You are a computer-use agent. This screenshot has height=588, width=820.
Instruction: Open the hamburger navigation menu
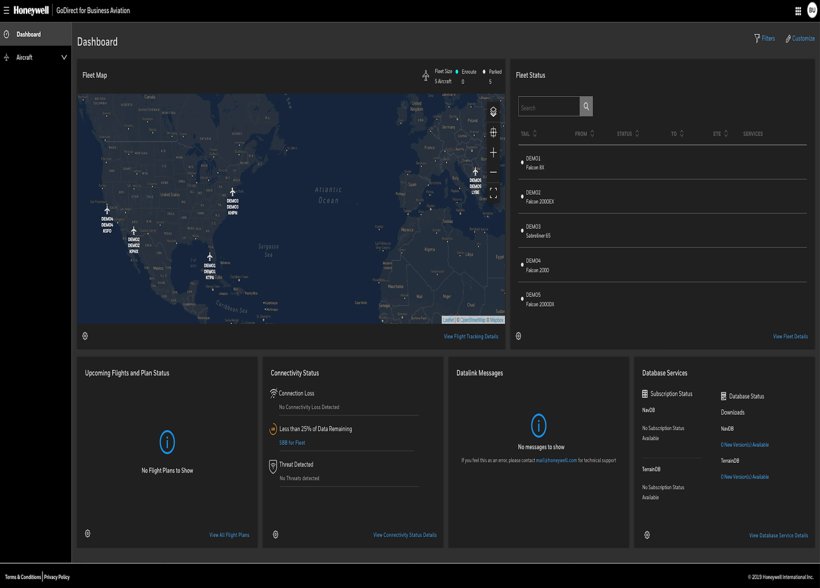point(6,10)
